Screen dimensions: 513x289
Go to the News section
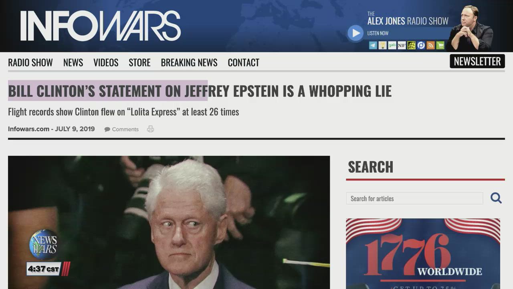coord(73,63)
